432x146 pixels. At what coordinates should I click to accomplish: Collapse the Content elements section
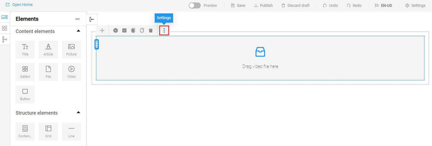(78, 31)
